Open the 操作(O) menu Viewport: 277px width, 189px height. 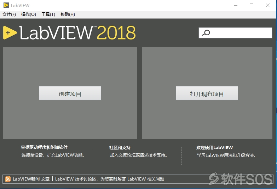[x=28, y=14]
